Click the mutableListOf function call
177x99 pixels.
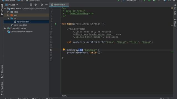(95, 42)
